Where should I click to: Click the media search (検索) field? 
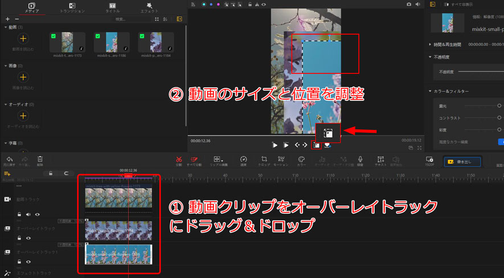click(133, 19)
